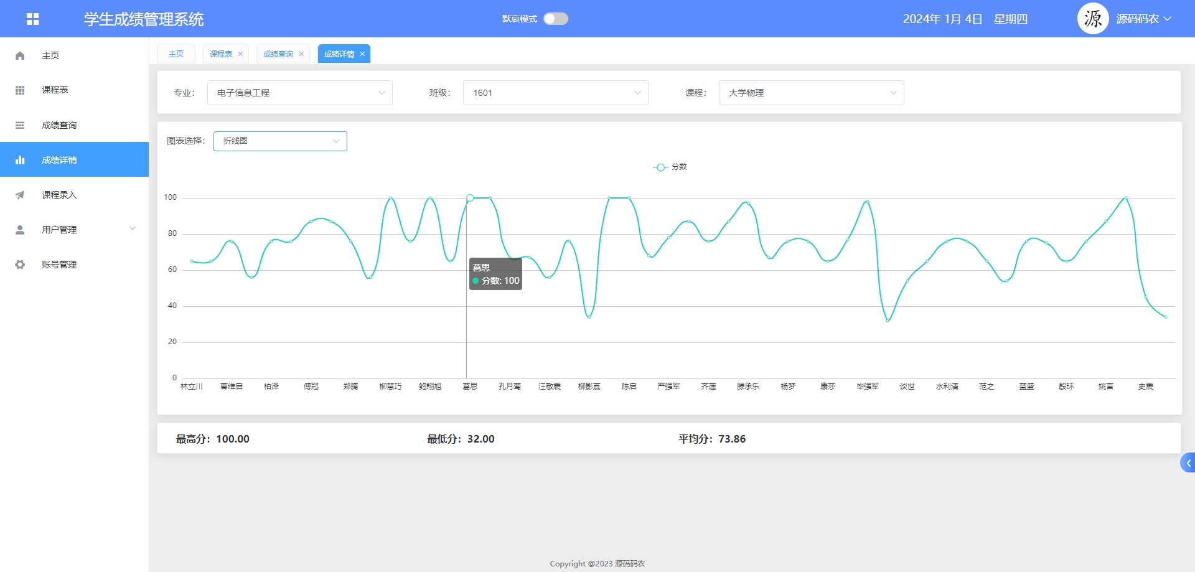
Task: Open 主页 in the sidebar
Action: 74,55
